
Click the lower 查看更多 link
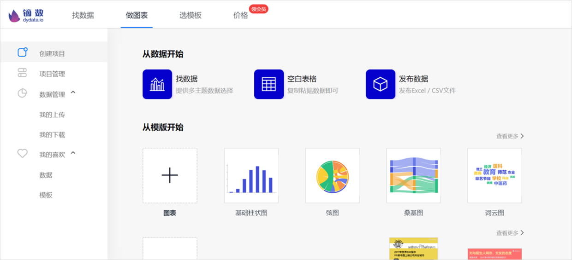point(510,233)
